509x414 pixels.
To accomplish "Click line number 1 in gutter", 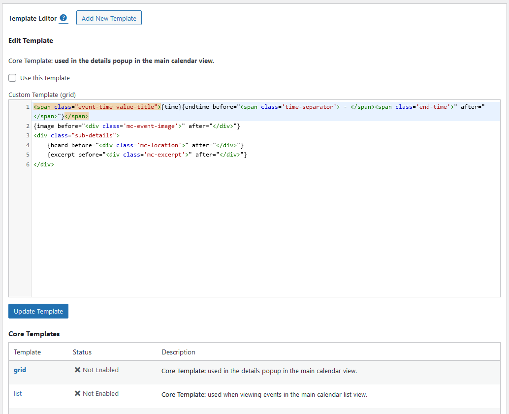I will coord(28,107).
